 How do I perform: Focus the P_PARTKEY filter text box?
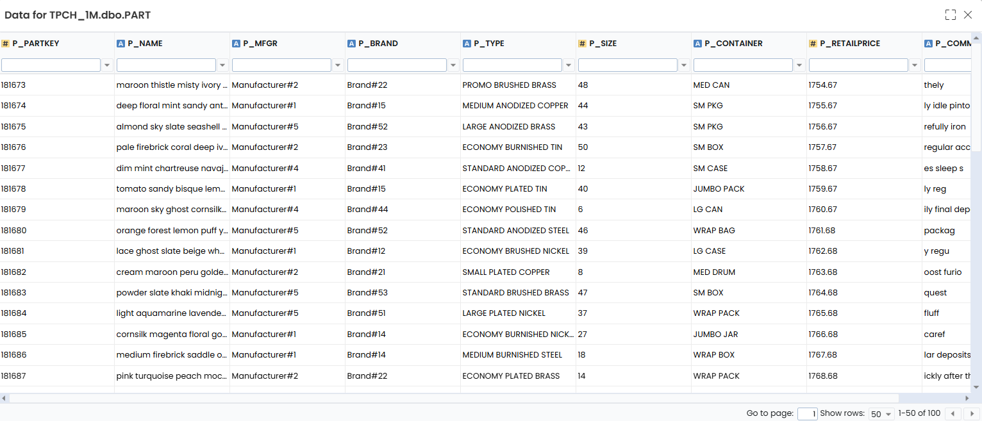coord(51,65)
